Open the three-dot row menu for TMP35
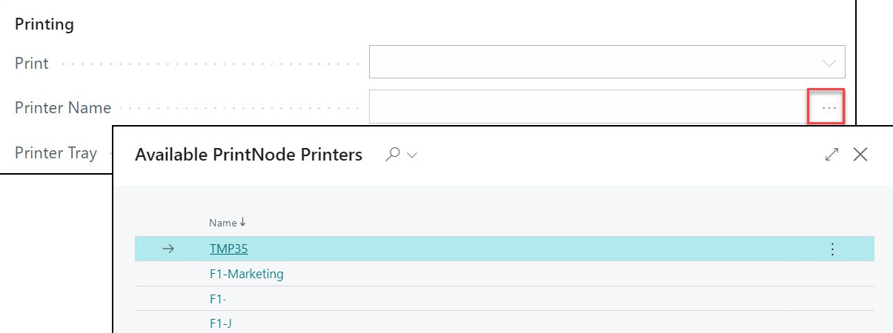The width and height of the screenshot is (893, 333). (x=832, y=249)
